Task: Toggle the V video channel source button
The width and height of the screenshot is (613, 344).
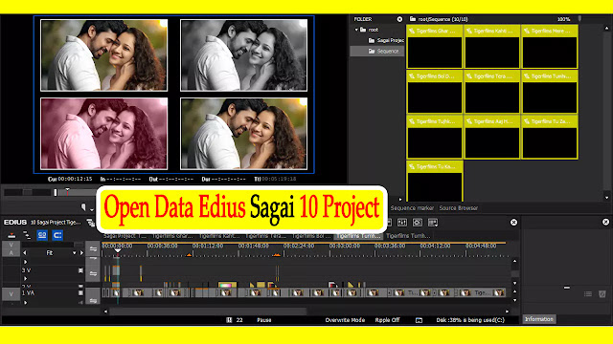Action: [11, 245]
